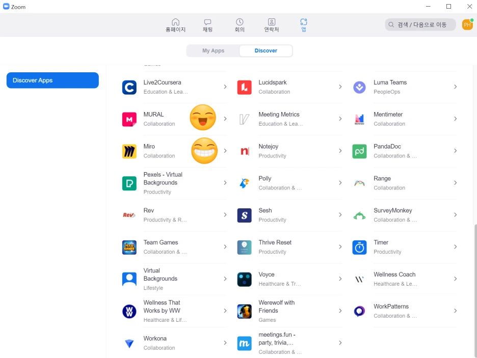This screenshot has height=358, width=477.
Task: Click the Polly parrot icon
Action: tap(244, 183)
